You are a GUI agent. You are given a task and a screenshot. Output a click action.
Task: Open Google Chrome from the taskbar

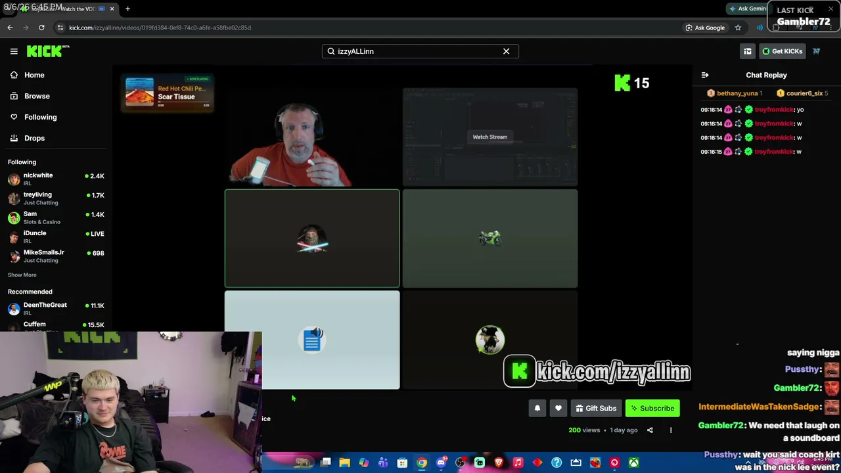tap(422, 462)
